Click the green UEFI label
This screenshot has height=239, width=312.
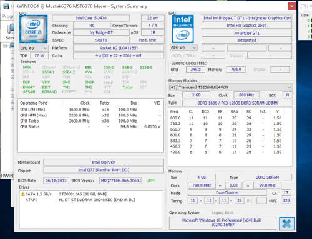pyautogui.click(x=150, y=180)
